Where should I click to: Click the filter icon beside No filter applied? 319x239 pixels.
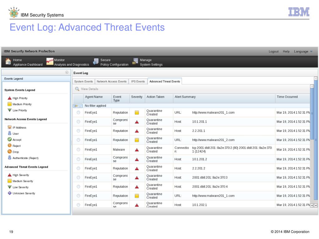click(x=78, y=106)
